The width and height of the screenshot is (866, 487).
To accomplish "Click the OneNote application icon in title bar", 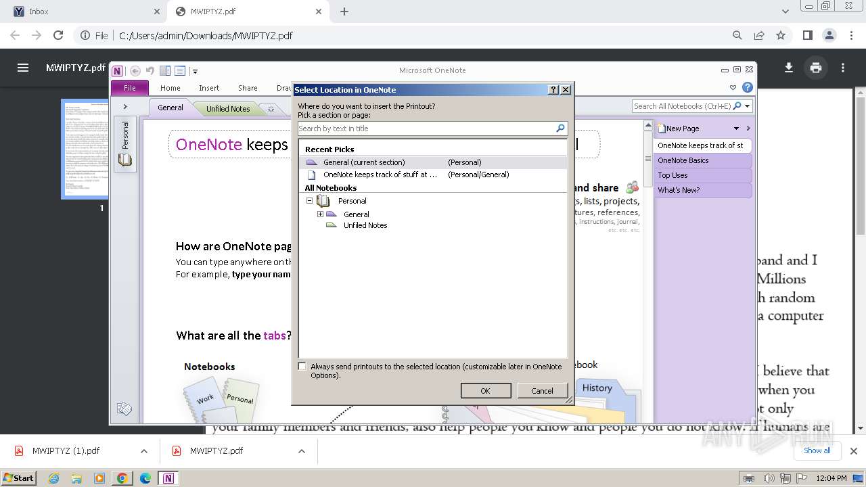I will pos(118,70).
